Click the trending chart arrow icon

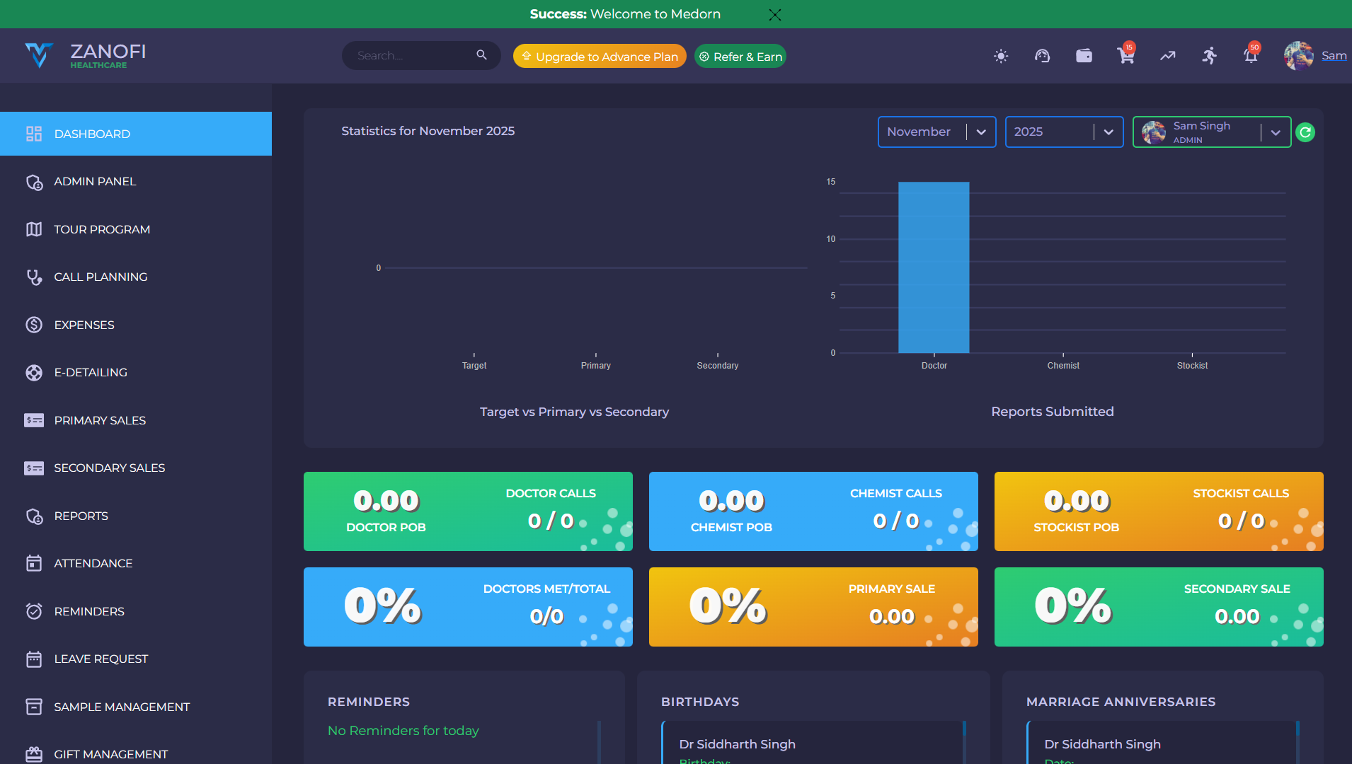[x=1167, y=56]
